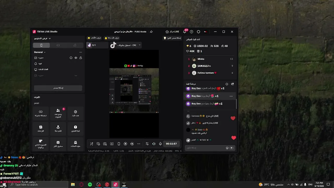Open Opera browser from the taskbar
The height and width of the screenshot is (188, 334).
81,185
